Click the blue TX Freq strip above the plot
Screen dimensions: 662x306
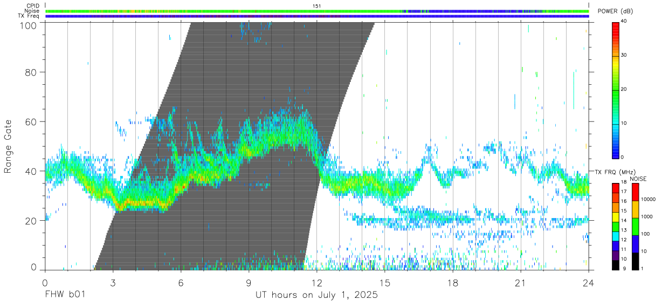(317, 16)
